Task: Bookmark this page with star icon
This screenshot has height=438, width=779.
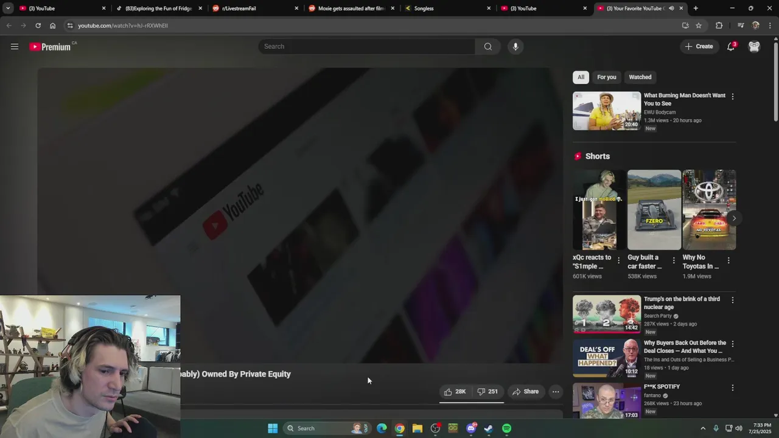Action: click(699, 26)
